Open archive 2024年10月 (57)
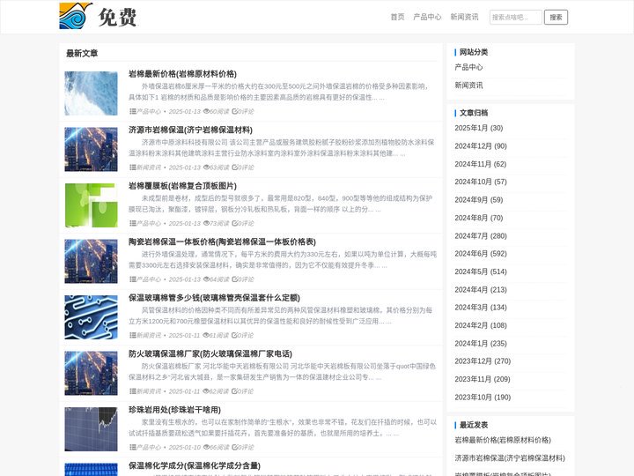The width and height of the screenshot is (634, 476). point(481,182)
